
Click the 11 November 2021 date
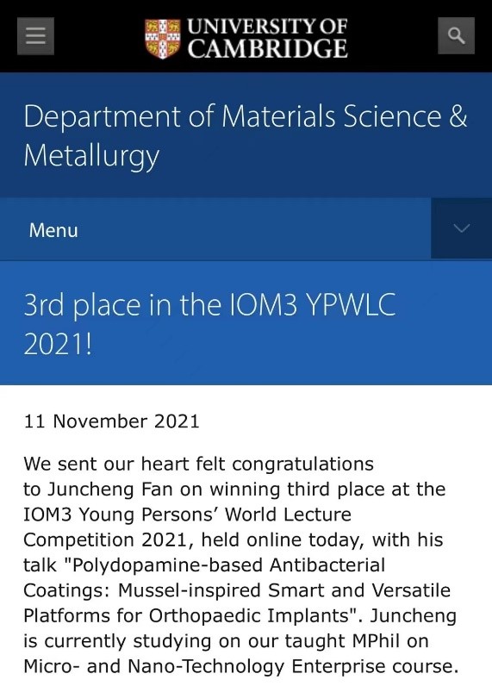point(111,421)
